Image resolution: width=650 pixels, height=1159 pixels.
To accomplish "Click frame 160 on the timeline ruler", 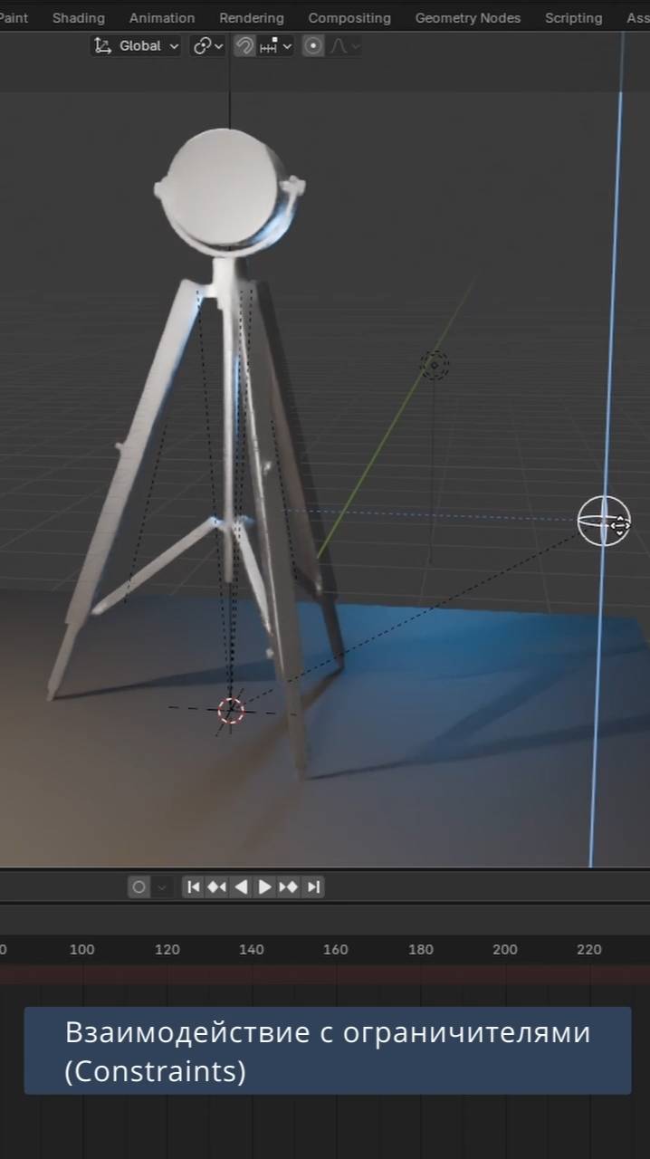I will pyautogui.click(x=336, y=950).
